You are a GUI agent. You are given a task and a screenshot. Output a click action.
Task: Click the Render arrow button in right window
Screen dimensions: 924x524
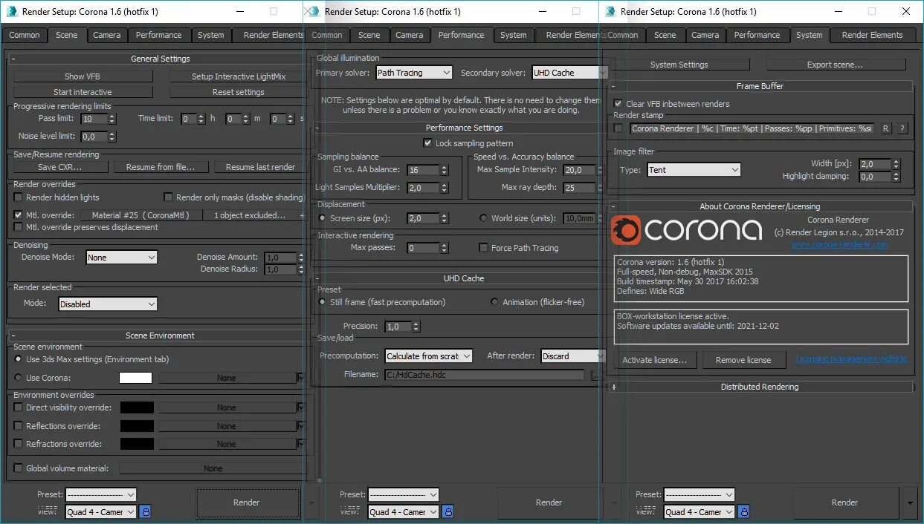pos(911,502)
